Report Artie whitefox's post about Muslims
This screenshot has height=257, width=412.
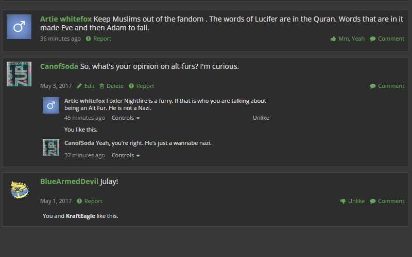coord(98,39)
